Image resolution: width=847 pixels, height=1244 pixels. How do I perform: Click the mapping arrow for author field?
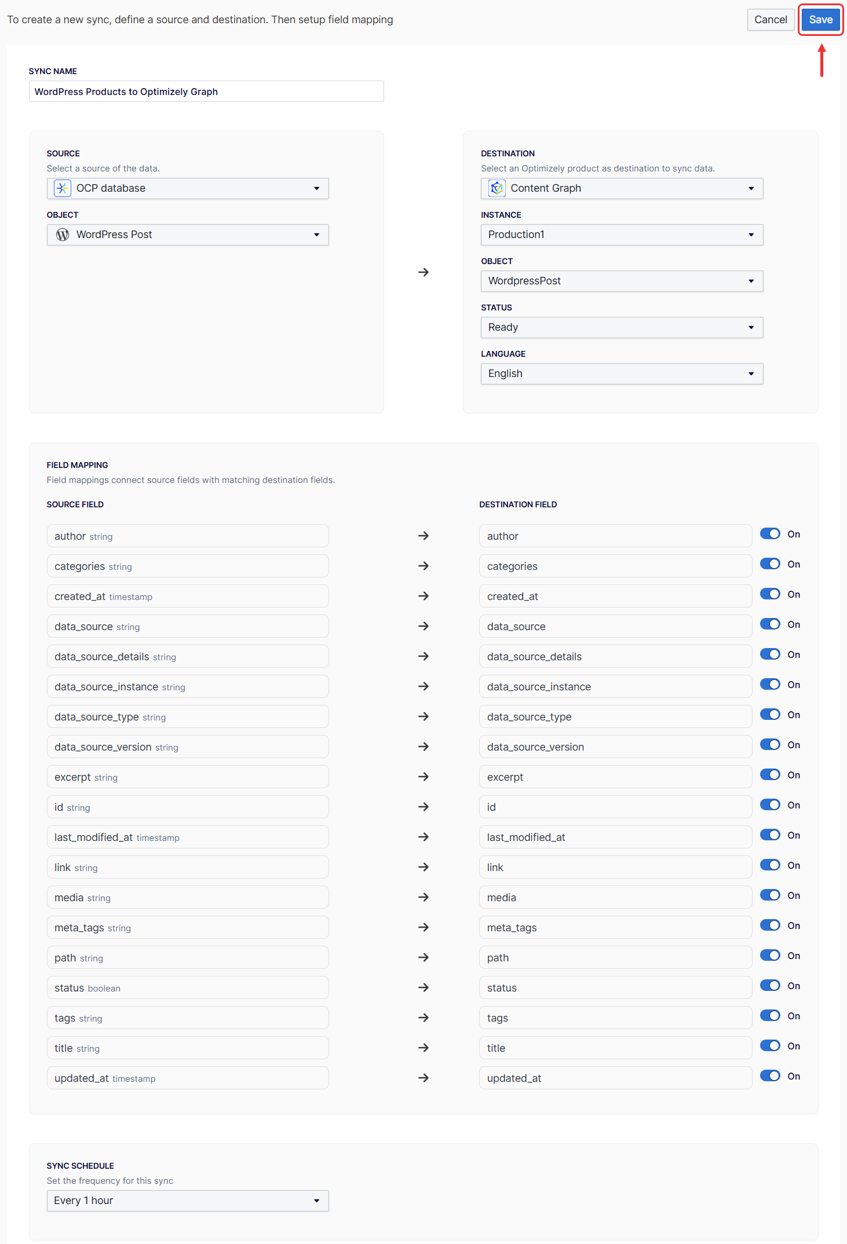[x=423, y=536]
